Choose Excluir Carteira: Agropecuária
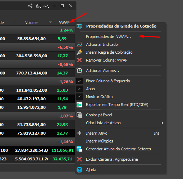 point(112,159)
